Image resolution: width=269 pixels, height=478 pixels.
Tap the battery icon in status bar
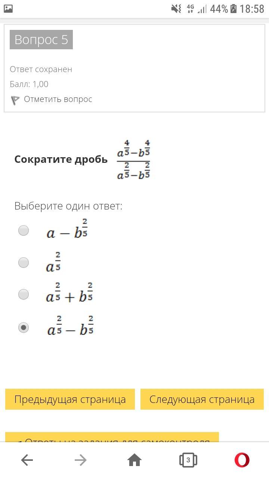point(234,9)
